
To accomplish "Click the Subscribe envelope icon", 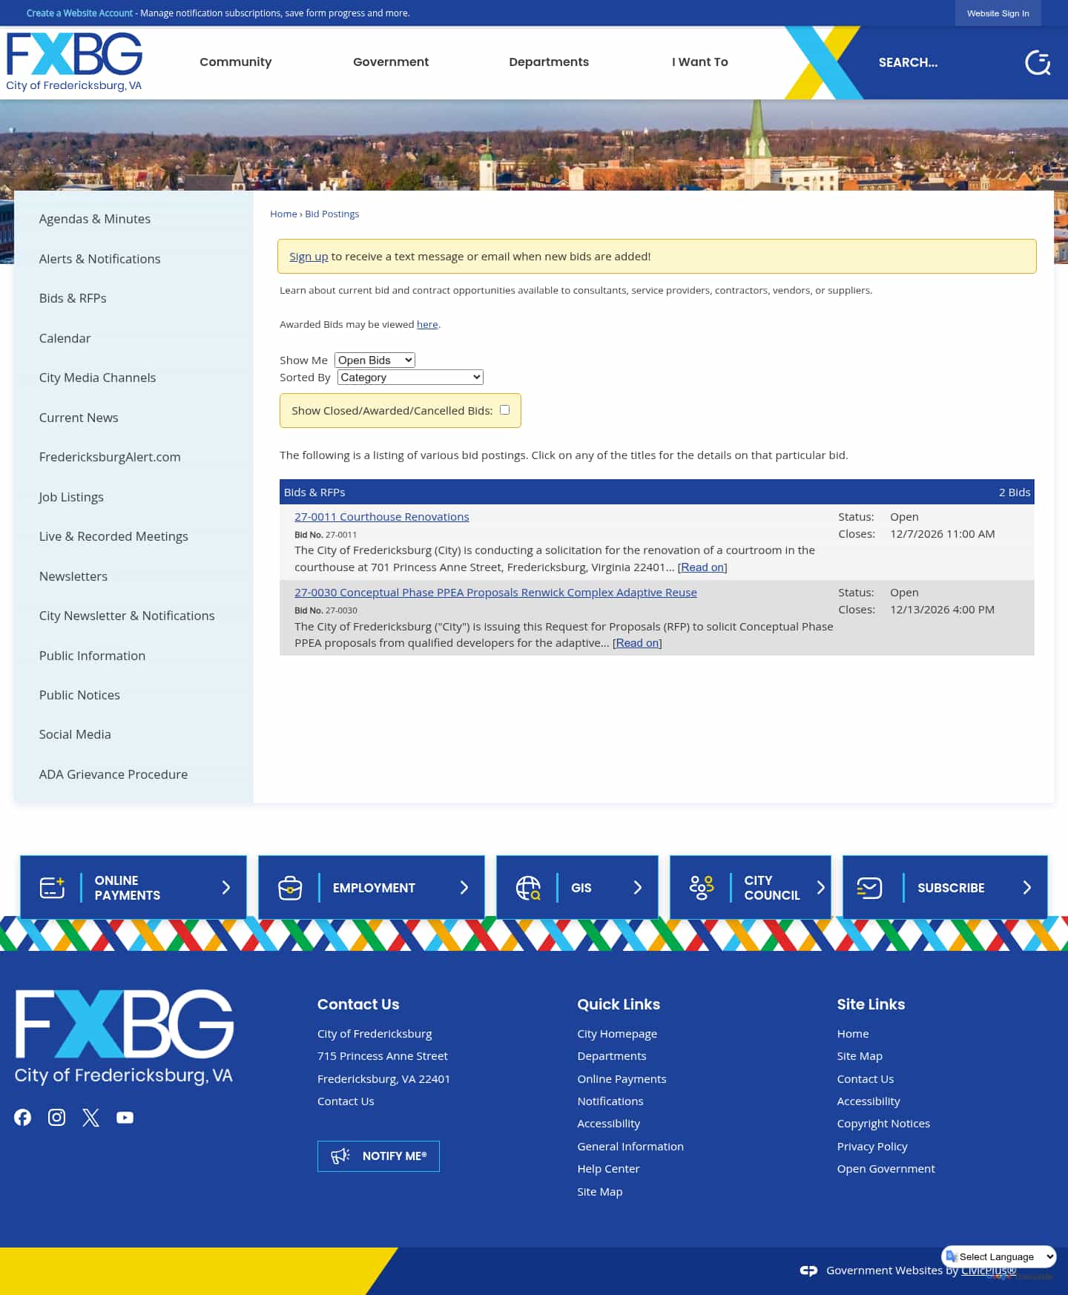I will click(869, 887).
